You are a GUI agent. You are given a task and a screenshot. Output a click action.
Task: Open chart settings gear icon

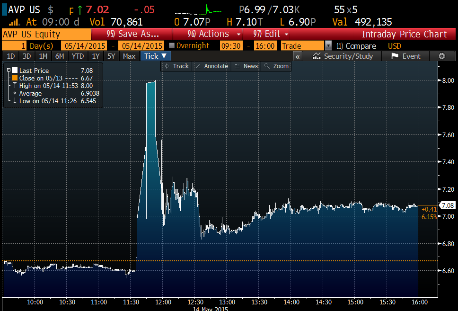point(441,56)
